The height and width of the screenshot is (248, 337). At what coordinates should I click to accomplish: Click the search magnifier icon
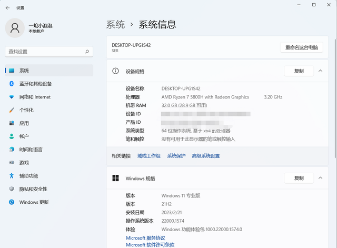pyautogui.click(x=87, y=52)
